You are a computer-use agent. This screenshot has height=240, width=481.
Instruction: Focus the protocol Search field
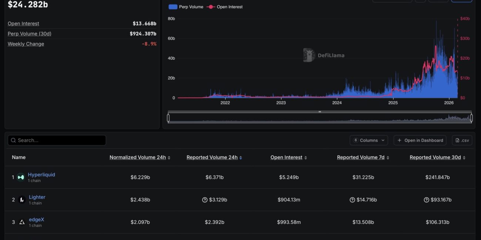coord(57,140)
